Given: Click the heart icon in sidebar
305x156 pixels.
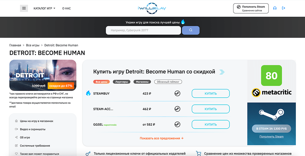Looking at the screenshot, I should tap(16, 154).
